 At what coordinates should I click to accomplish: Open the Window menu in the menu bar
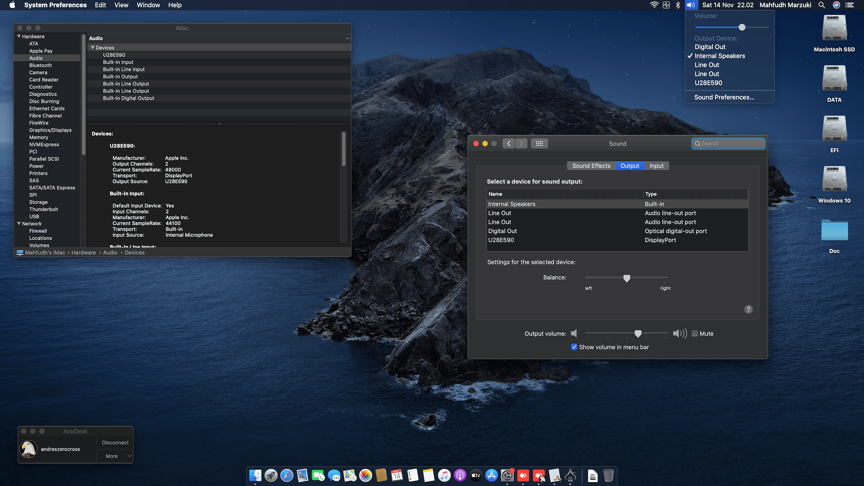148,5
